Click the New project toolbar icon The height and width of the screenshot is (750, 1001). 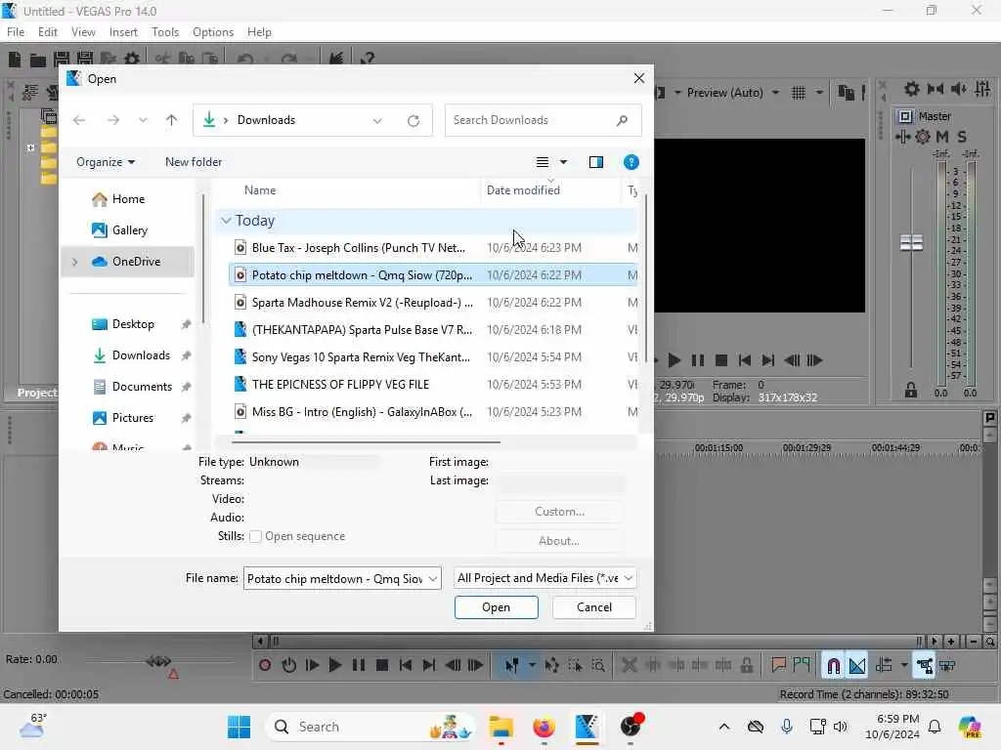click(15, 60)
